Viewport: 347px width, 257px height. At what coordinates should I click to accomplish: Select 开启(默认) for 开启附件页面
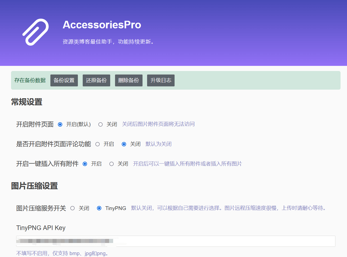pos(60,124)
